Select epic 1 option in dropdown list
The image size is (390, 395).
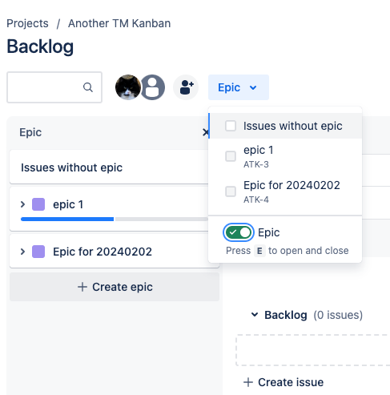click(x=285, y=156)
